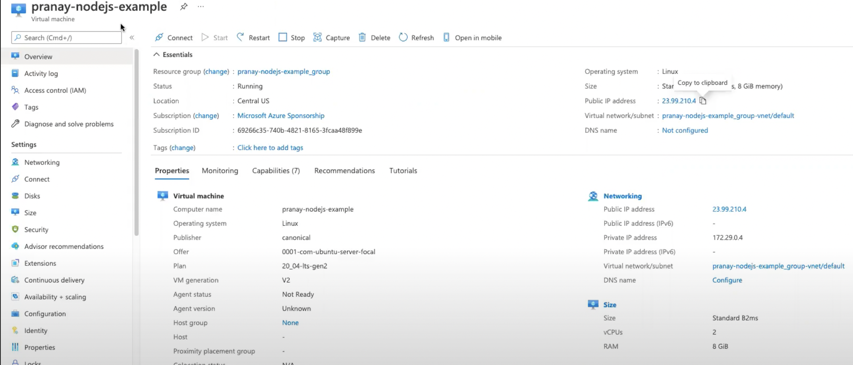Open vnet/default link in Networking properties
Viewport: 853px width, 365px height.
click(778, 266)
